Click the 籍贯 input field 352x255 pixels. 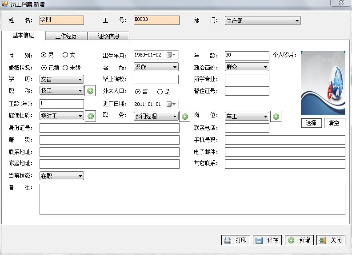[109, 140]
